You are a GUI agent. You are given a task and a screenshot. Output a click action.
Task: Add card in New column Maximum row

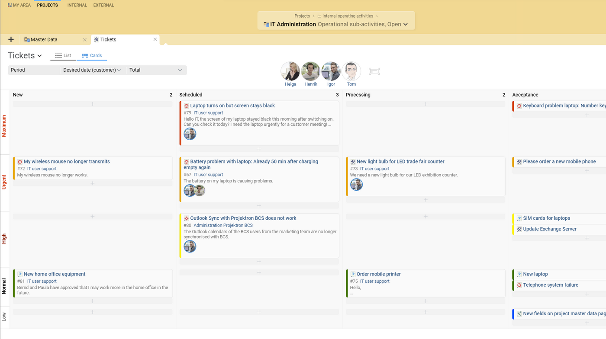93,104
